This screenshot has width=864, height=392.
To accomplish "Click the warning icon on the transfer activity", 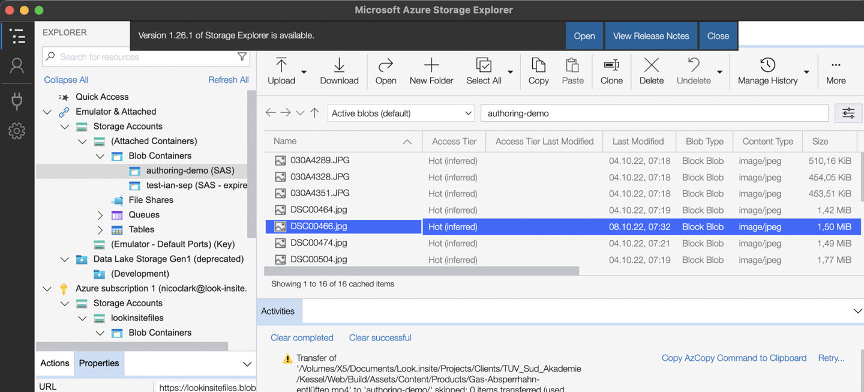I will [287, 359].
